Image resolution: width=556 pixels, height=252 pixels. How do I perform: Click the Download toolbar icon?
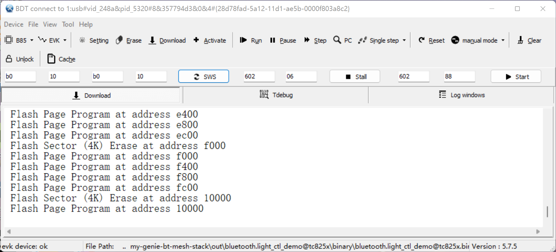click(152, 40)
